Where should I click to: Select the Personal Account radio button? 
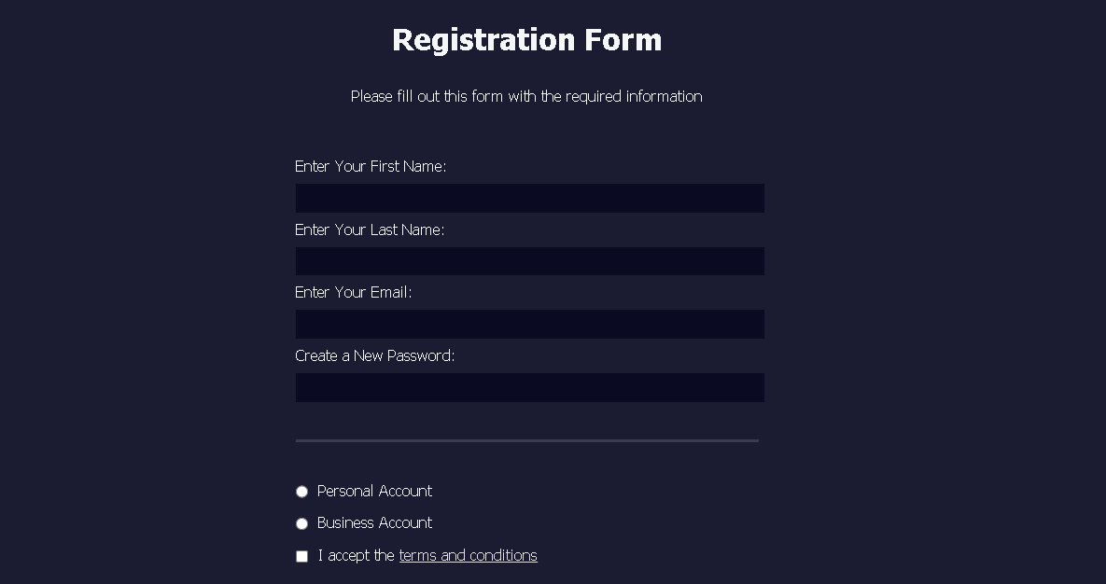(x=301, y=491)
